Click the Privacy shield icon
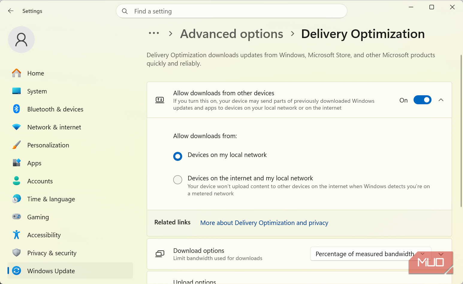 click(16, 253)
